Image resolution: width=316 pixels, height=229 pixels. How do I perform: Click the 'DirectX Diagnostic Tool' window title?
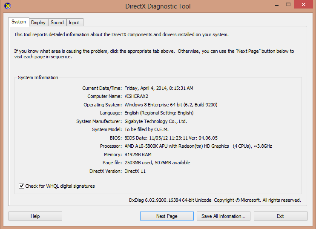(x=158, y=6)
